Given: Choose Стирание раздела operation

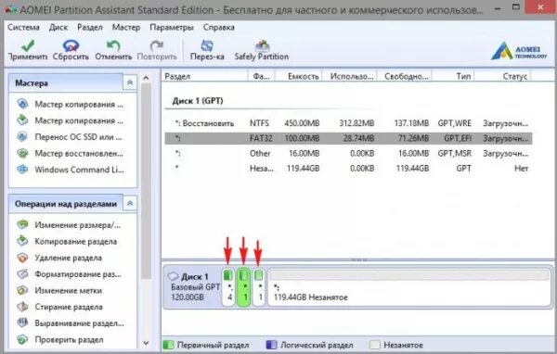Looking at the screenshot, I should pyautogui.click(x=59, y=307).
